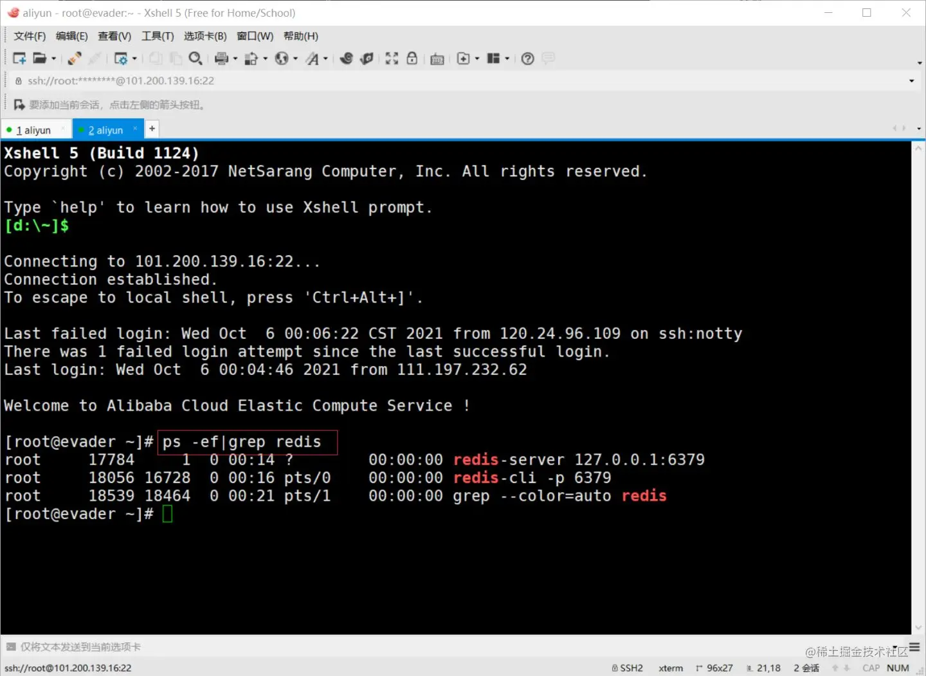Click the Print icon
926x676 pixels.
point(221,59)
